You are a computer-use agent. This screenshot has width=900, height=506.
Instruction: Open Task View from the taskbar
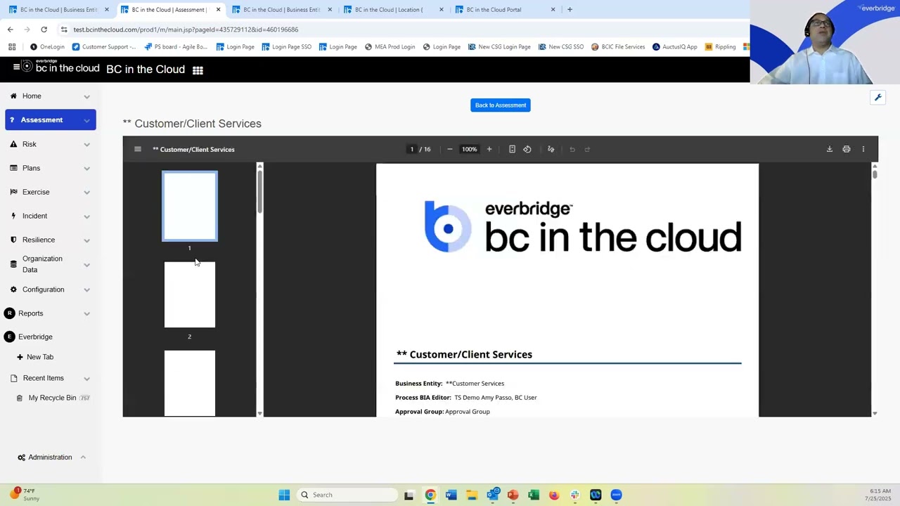[409, 495]
